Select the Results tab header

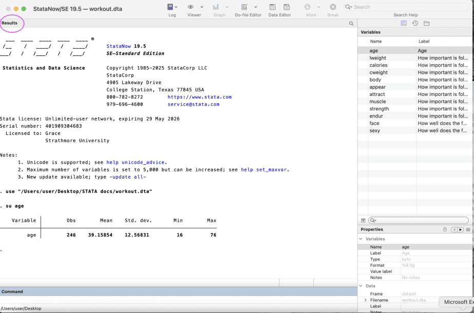pyautogui.click(x=9, y=23)
